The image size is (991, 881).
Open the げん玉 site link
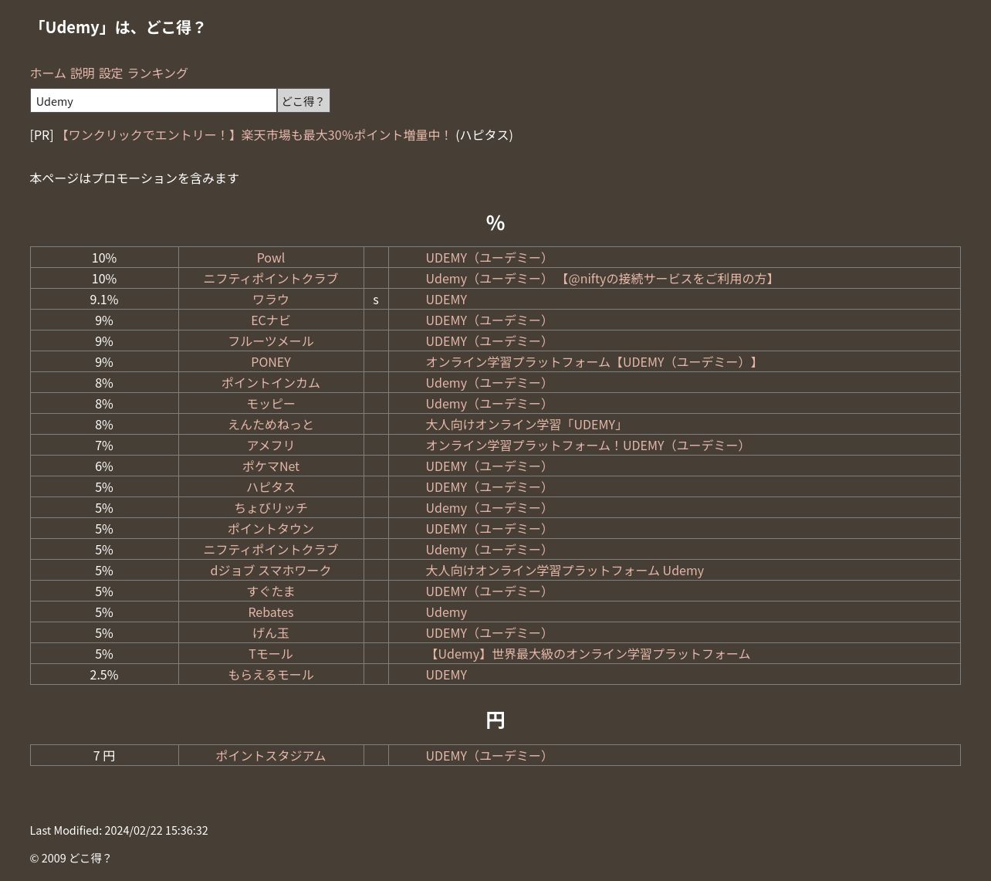[271, 632]
